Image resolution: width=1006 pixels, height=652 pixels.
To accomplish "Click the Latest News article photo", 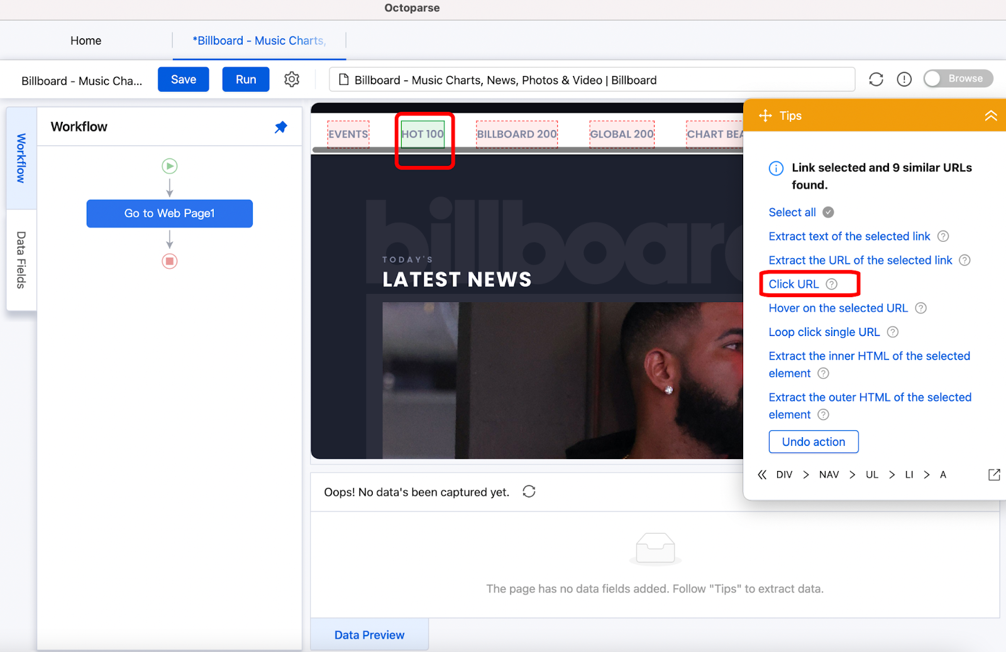I will (x=563, y=381).
